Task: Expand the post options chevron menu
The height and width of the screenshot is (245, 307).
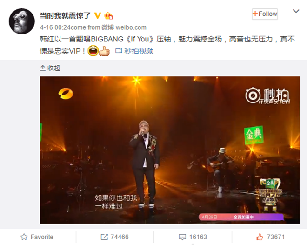Action: [296, 11]
